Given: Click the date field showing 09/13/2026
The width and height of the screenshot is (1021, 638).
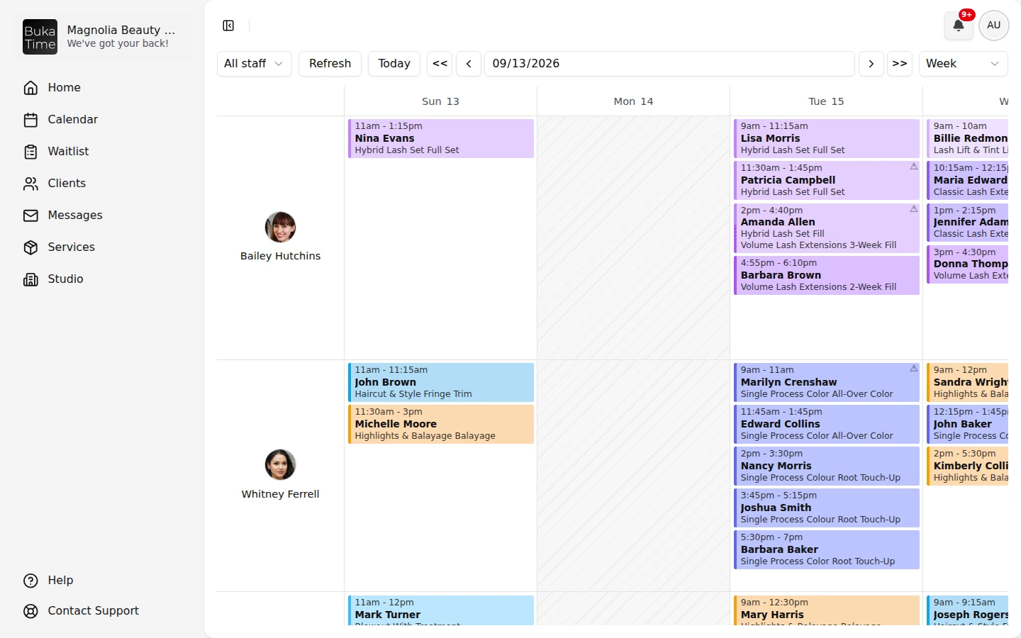Looking at the screenshot, I should [669, 64].
